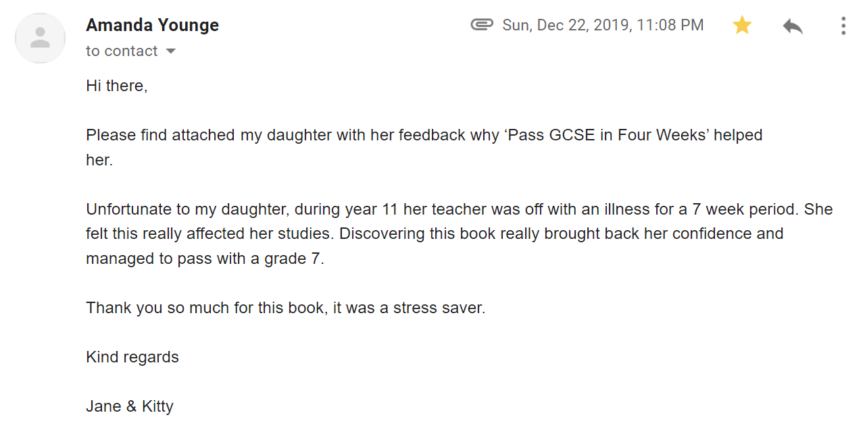Reply to the message using arrow icon
The height and width of the screenshot is (438, 865).
(793, 26)
